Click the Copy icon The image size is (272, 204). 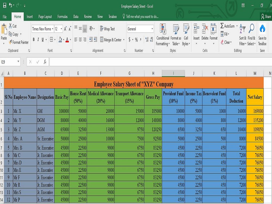coord(10,34)
